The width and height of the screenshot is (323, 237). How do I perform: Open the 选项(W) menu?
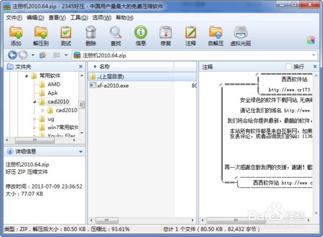(x=102, y=17)
